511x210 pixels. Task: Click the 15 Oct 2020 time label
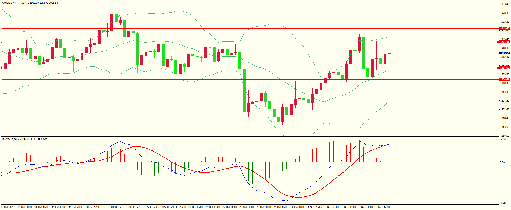click(x=7, y=207)
